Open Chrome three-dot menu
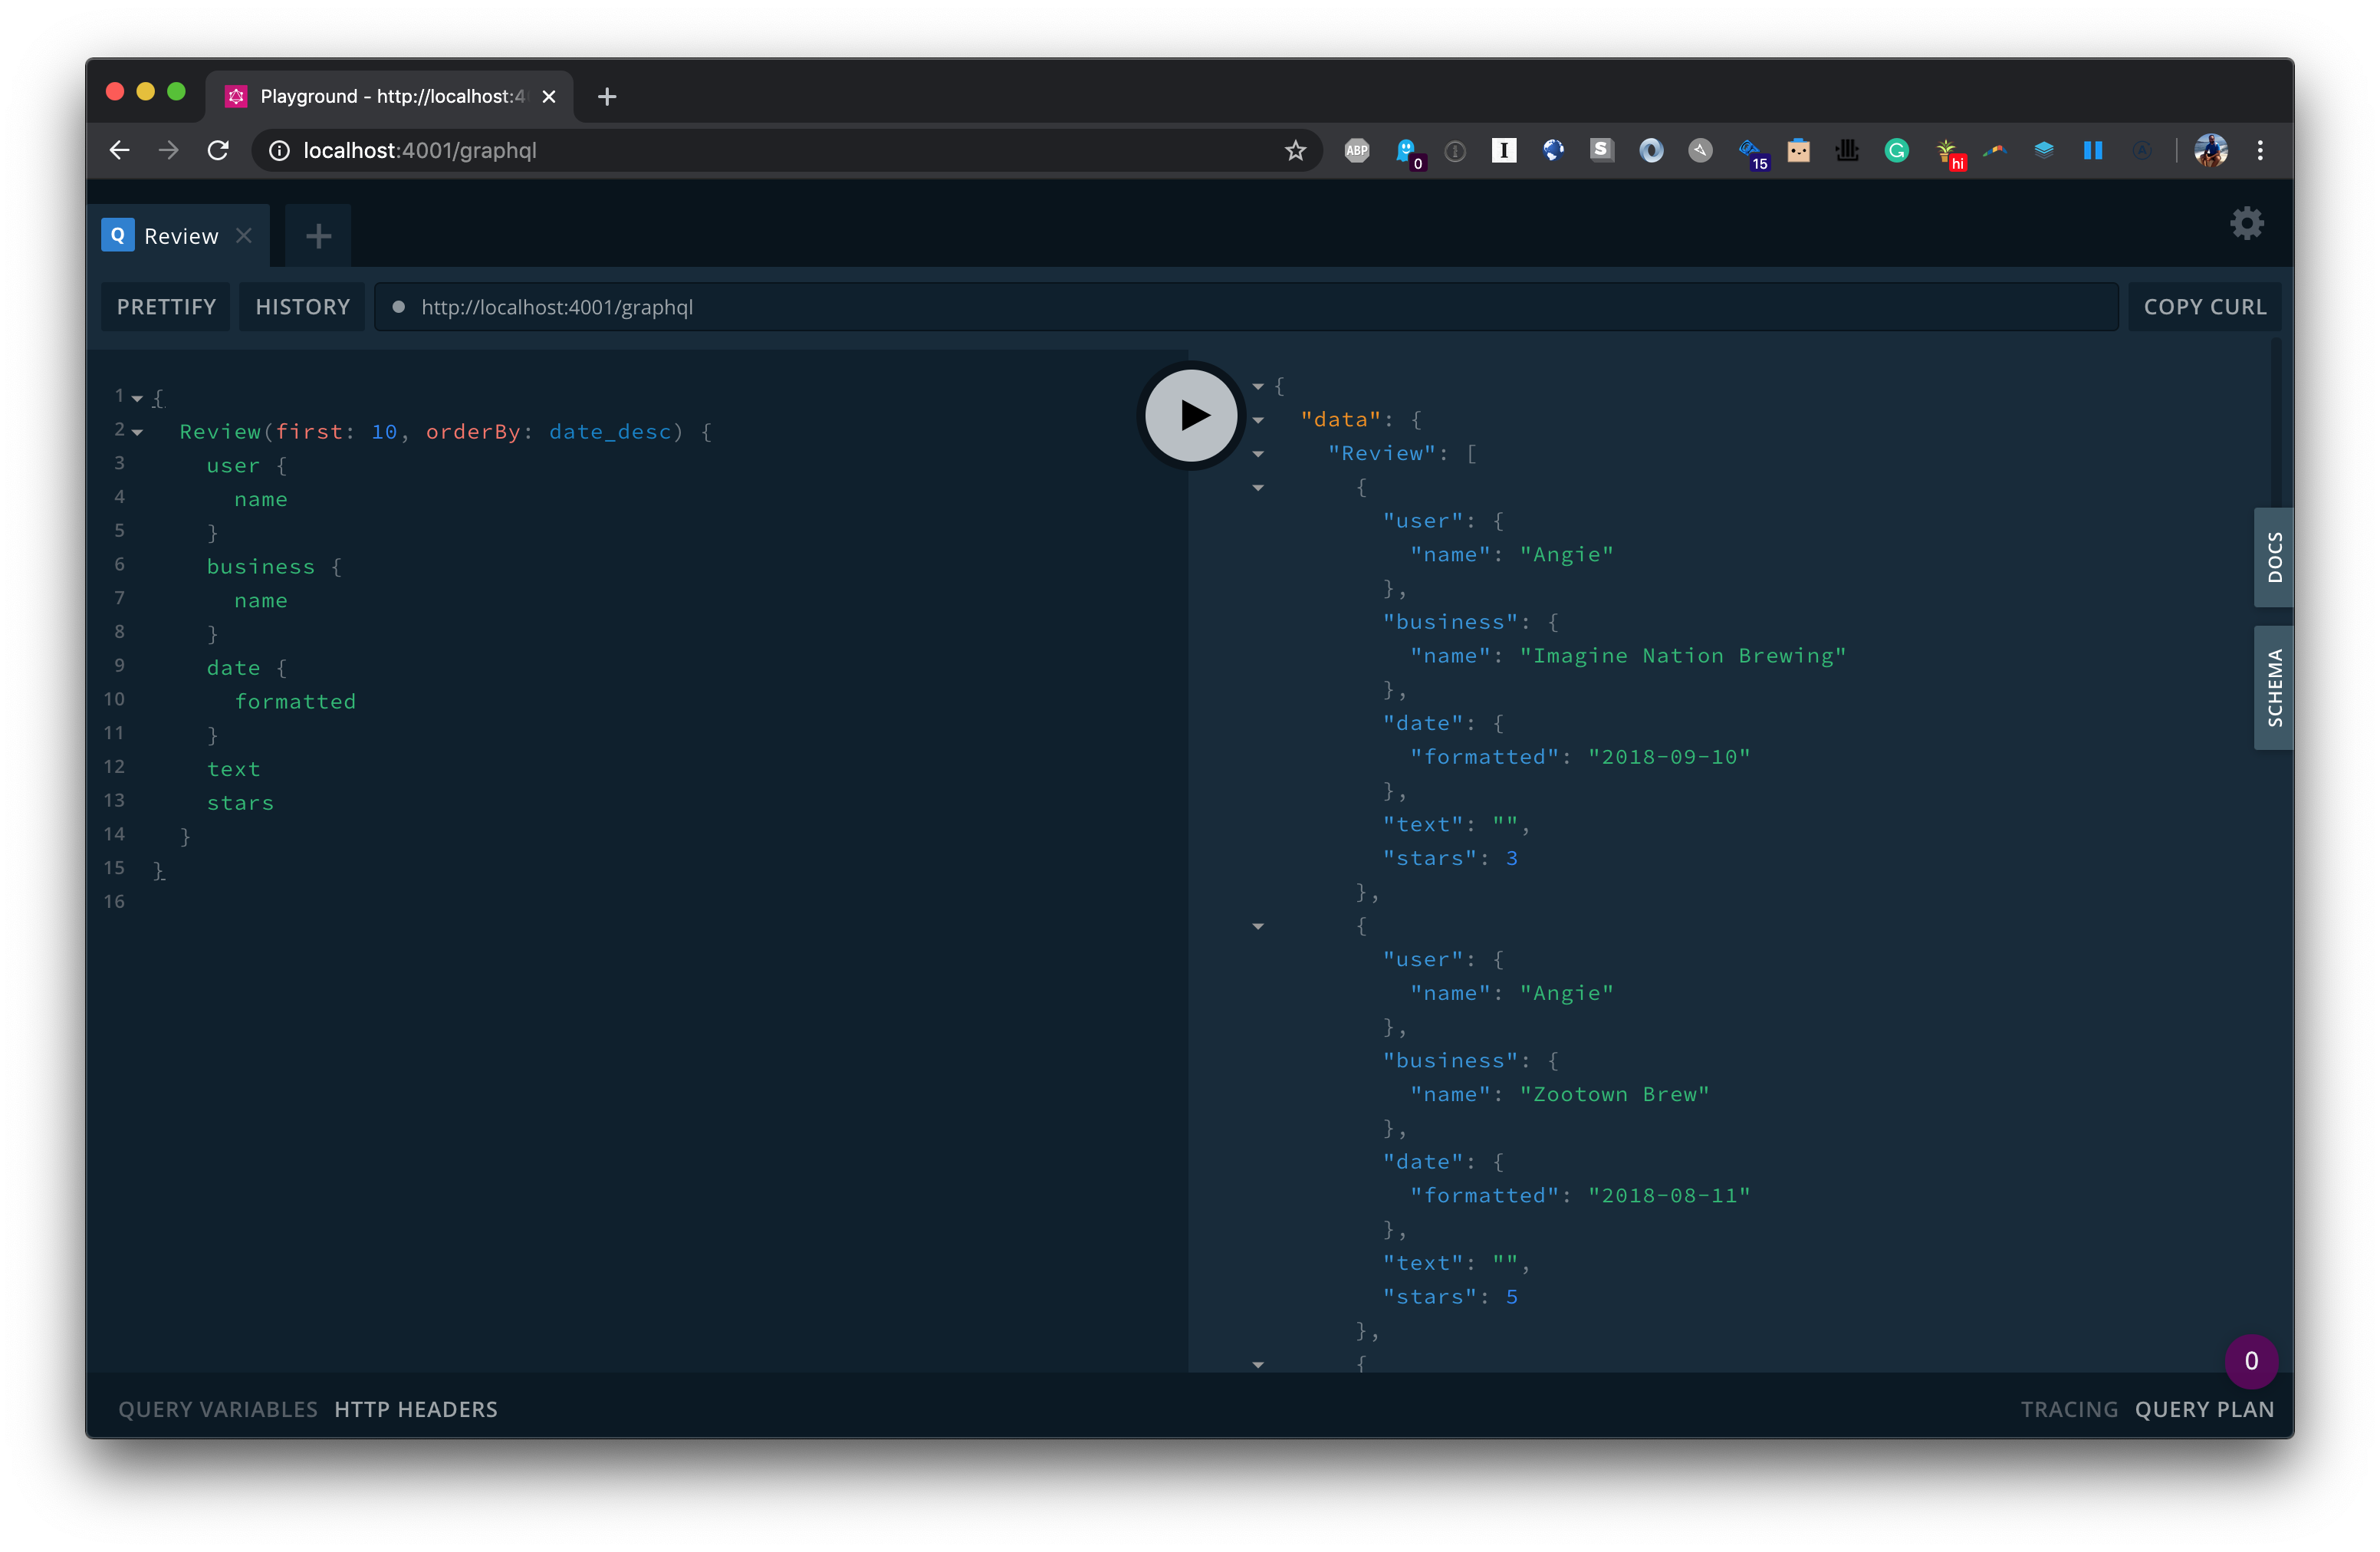The width and height of the screenshot is (2380, 1552). (x=2260, y=150)
